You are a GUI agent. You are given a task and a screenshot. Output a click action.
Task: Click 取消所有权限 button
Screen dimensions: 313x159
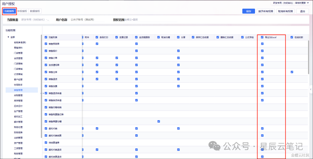[x=286, y=11]
